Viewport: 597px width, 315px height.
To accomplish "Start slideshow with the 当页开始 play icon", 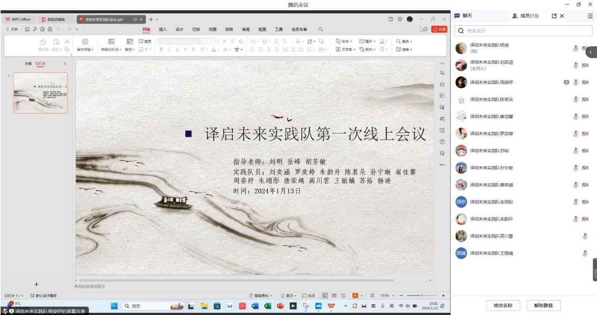I will 85,42.
